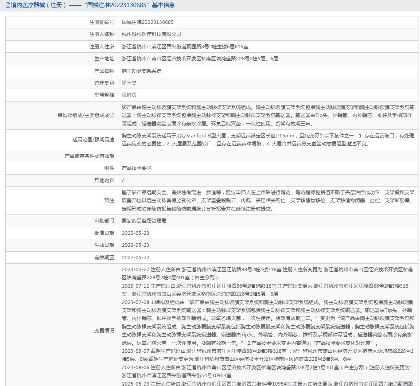Select the label 批准日期
This screenshot has width=420, height=386.
[104, 233]
